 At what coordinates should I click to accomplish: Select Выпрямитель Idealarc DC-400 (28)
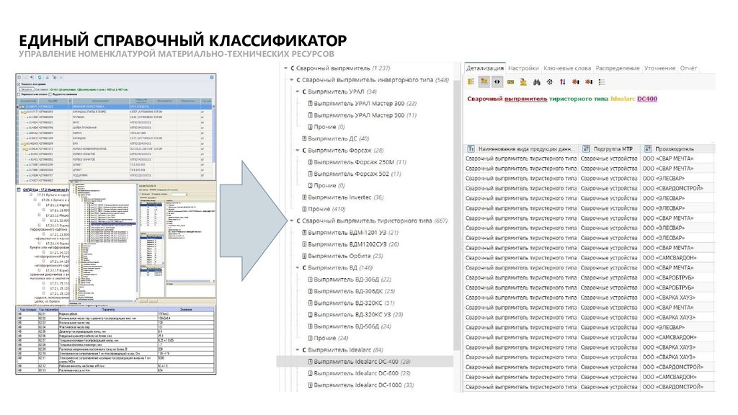[365, 362]
